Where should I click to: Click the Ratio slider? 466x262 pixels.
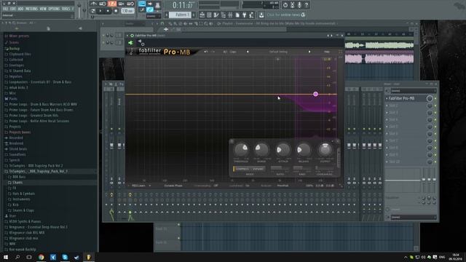tap(280, 168)
